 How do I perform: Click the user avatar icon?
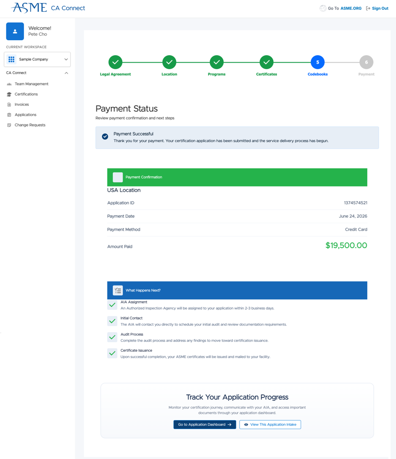coord(15,31)
